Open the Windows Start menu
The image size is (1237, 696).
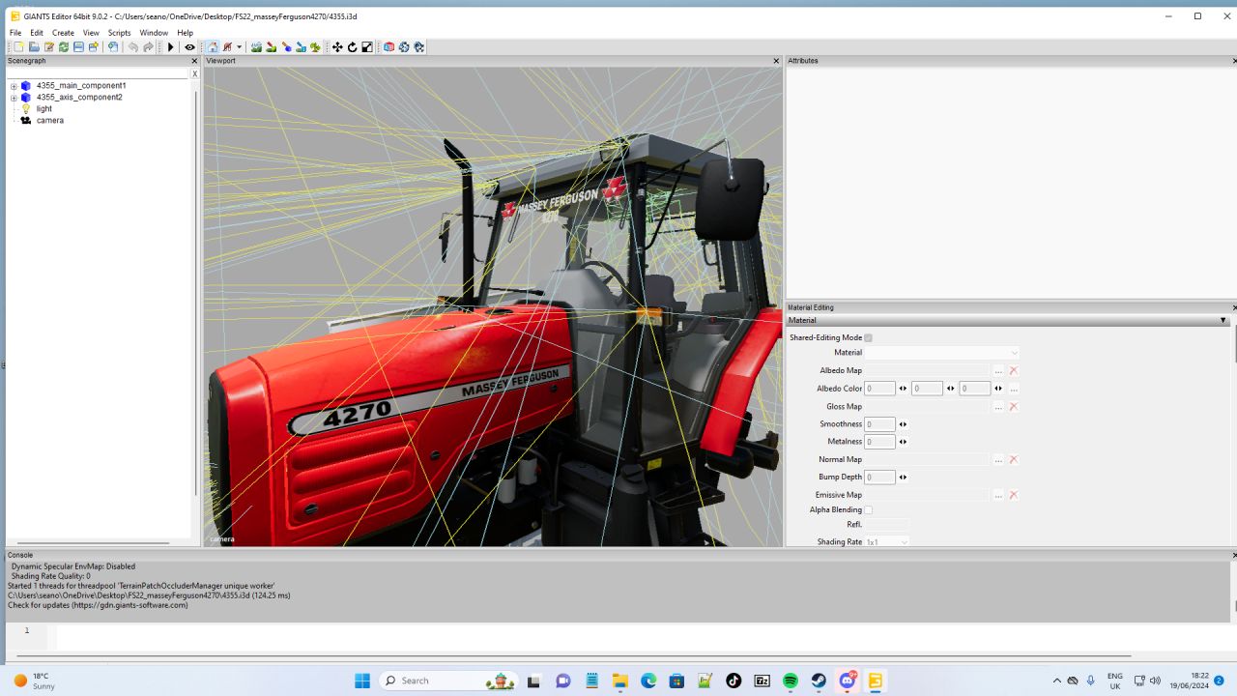click(x=362, y=681)
